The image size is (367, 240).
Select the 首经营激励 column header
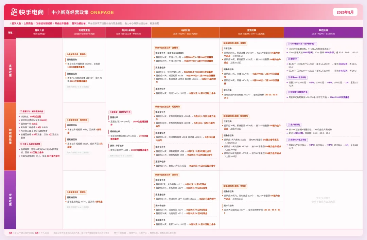click(84, 32)
